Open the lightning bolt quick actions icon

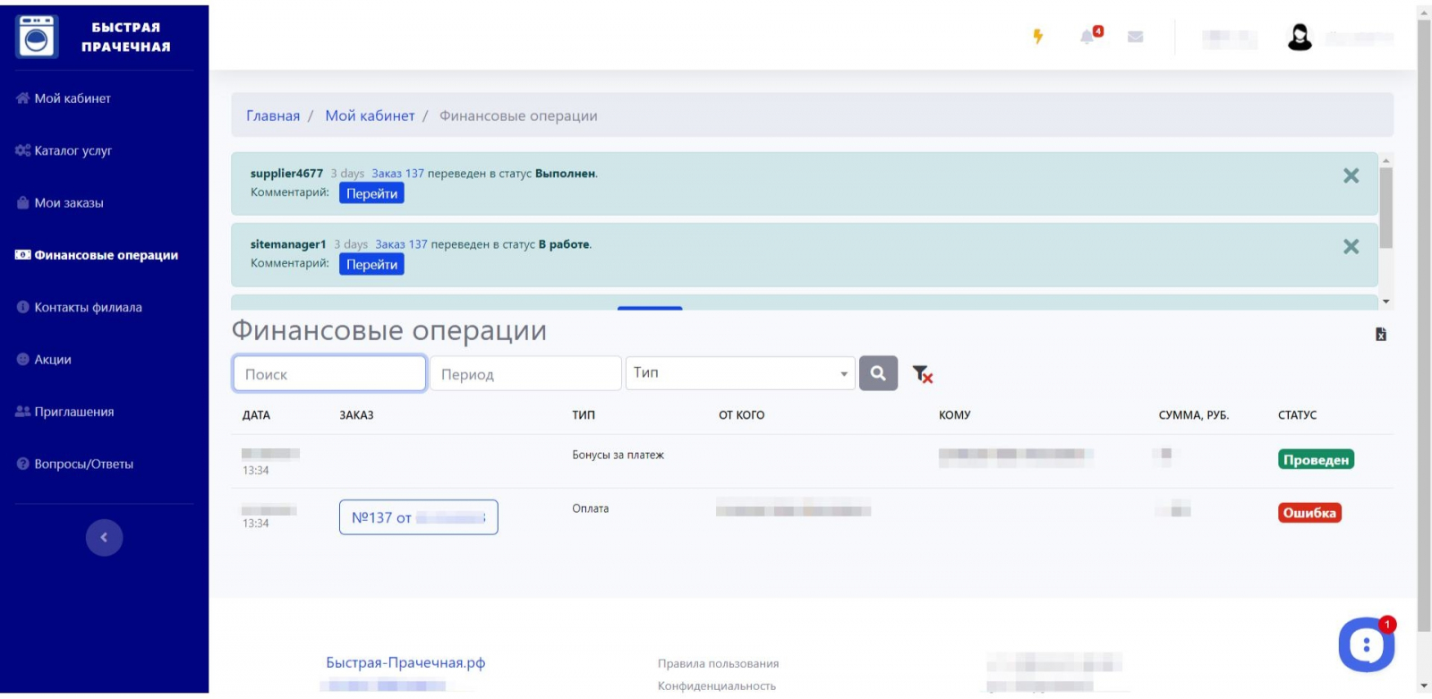click(x=1038, y=37)
